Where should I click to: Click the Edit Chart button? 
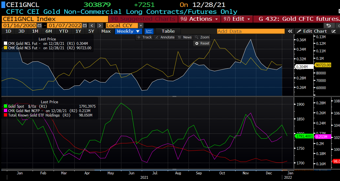(x=312, y=31)
